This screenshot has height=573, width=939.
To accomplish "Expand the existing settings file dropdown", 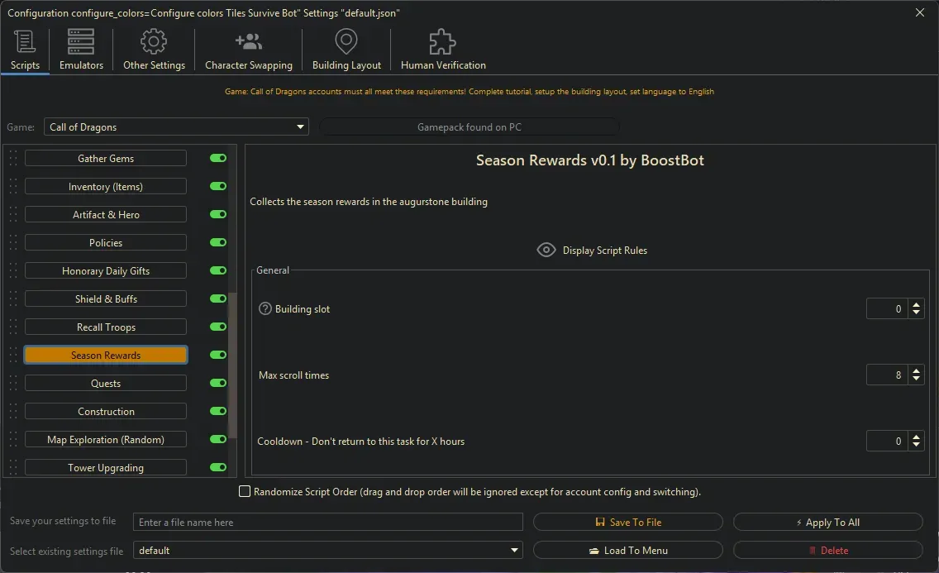I will (514, 550).
